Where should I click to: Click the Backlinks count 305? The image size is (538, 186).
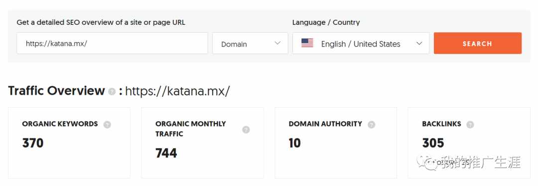point(433,143)
